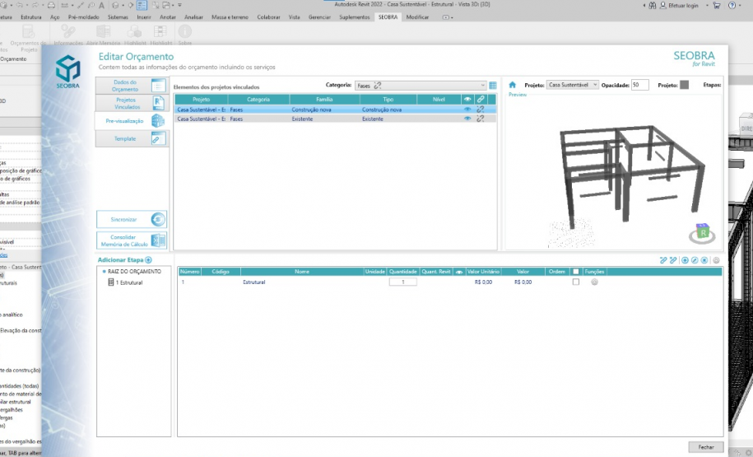
Task: Click the print icon in quick access toolbar
Action: 51,5
